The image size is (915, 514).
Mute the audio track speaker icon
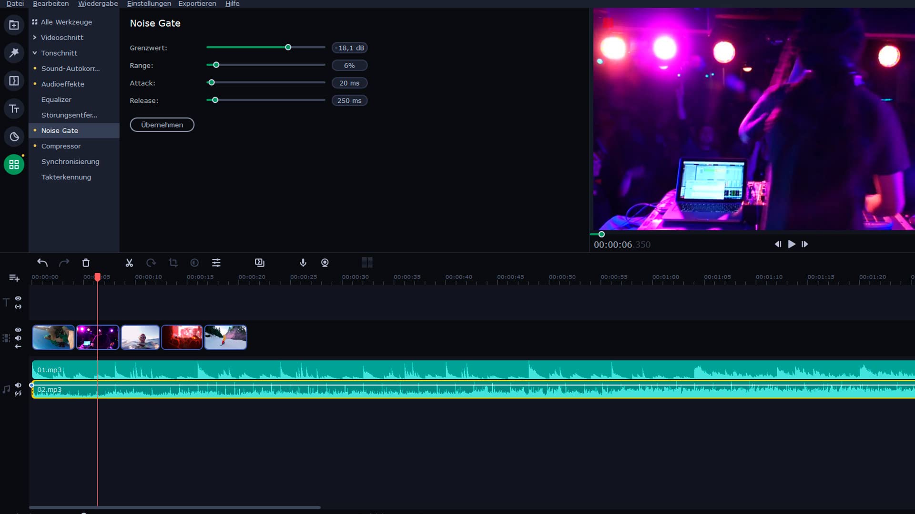tap(18, 385)
